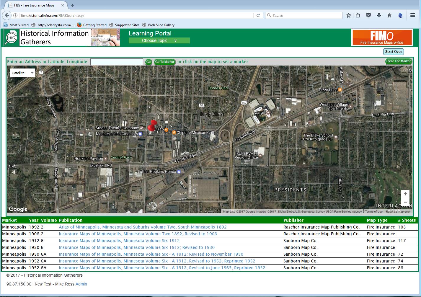Zoom in the map with plus button
The height and width of the screenshot is (297, 421).
point(405,194)
